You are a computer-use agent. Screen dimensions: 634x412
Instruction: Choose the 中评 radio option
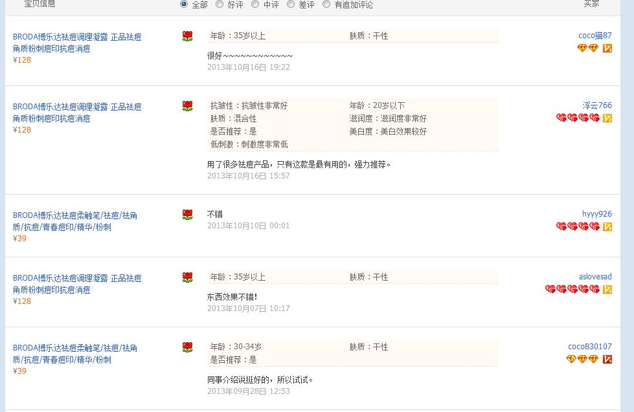(255, 4)
